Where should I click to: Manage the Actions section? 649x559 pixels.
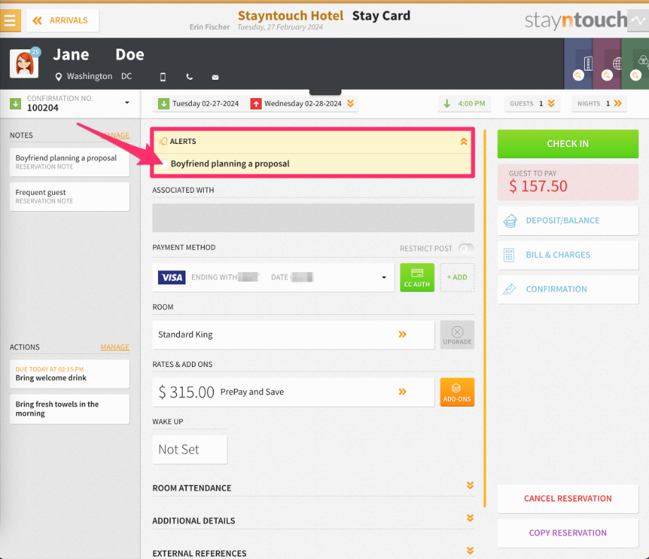click(x=115, y=347)
